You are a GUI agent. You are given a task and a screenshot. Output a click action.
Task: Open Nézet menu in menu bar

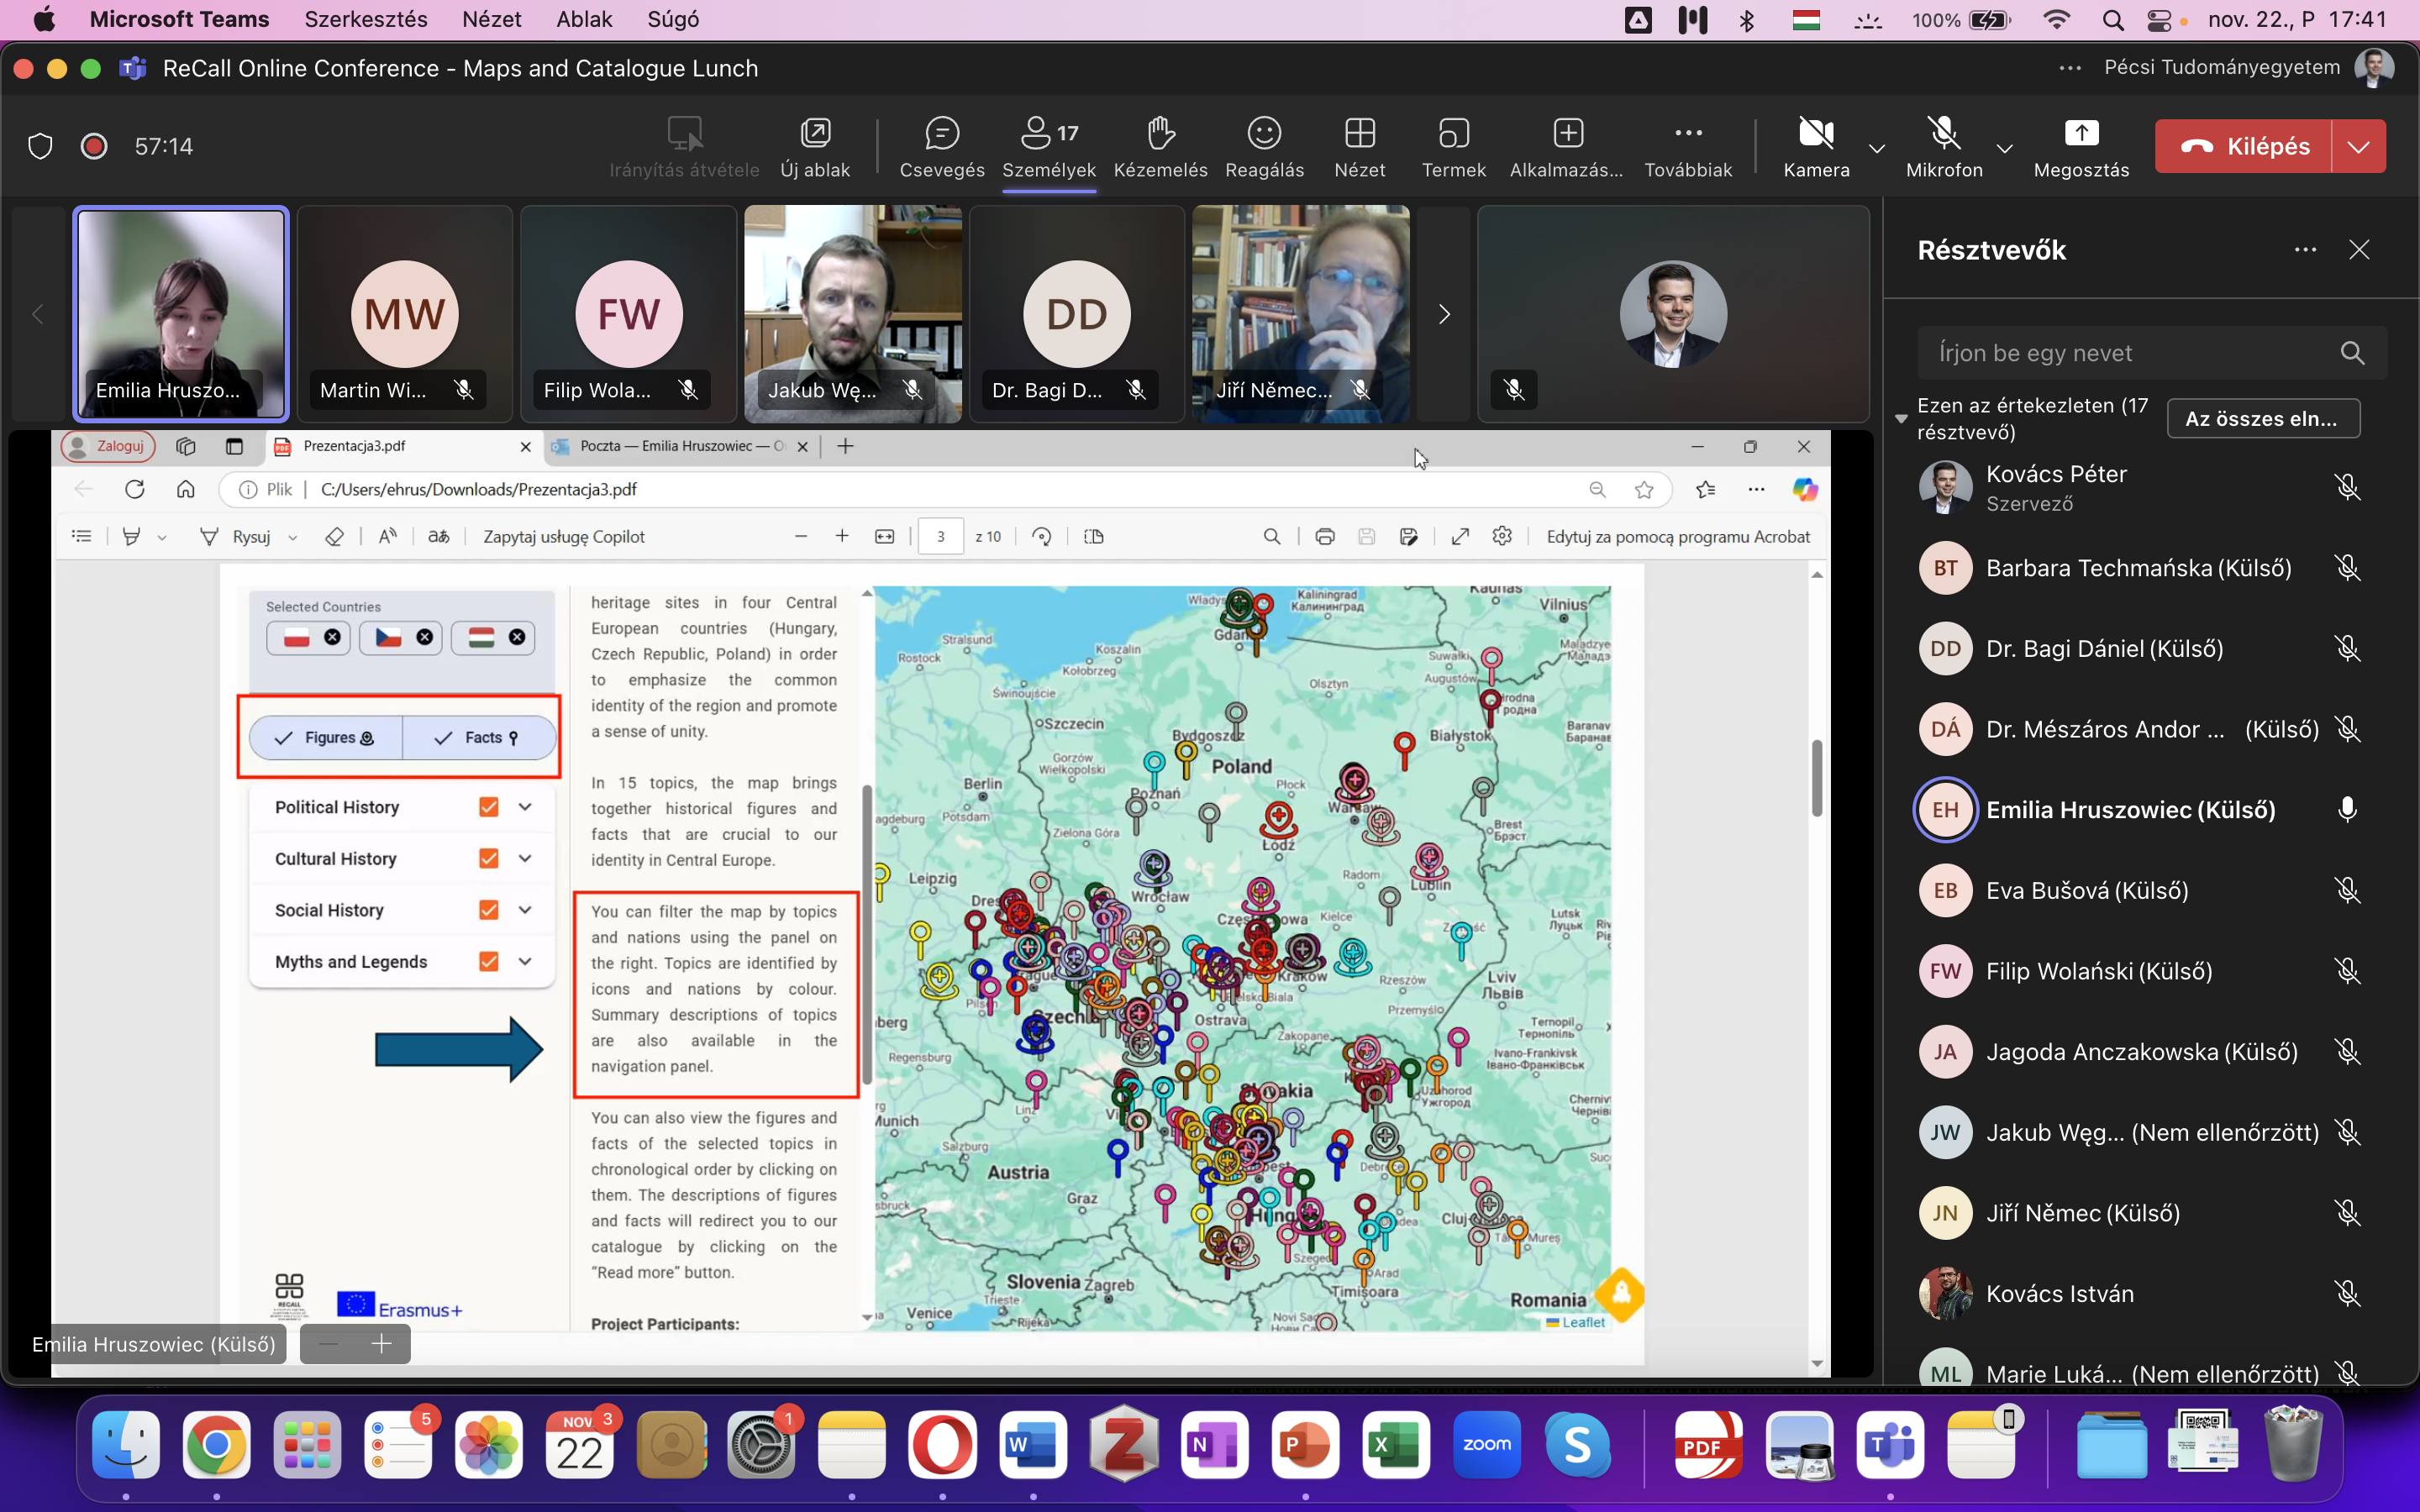point(492,19)
